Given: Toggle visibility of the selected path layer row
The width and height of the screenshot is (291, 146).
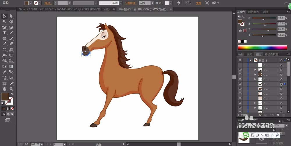Looking at the screenshot, I should [240, 84].
